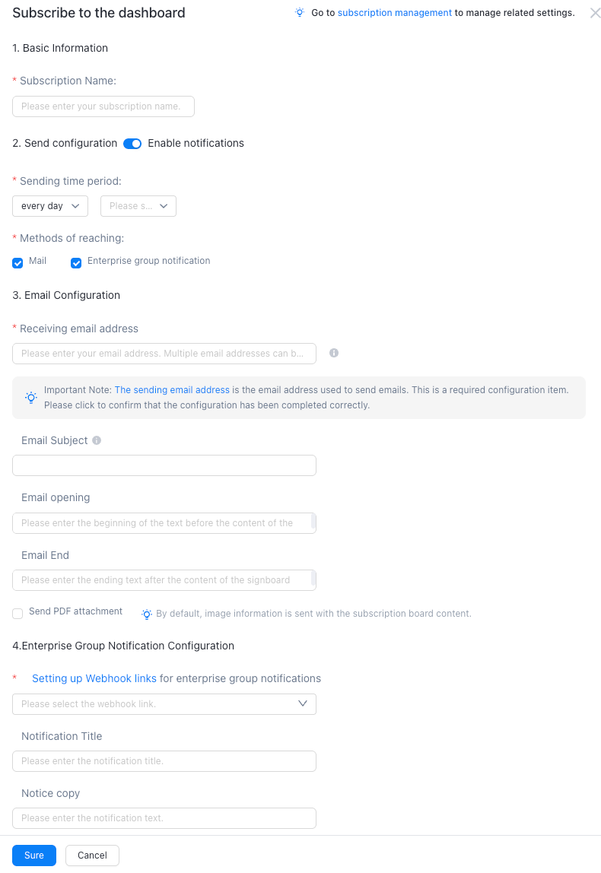Turn off the Enable notifications switch
Viewport: 601px width, 873px height.
132,144
